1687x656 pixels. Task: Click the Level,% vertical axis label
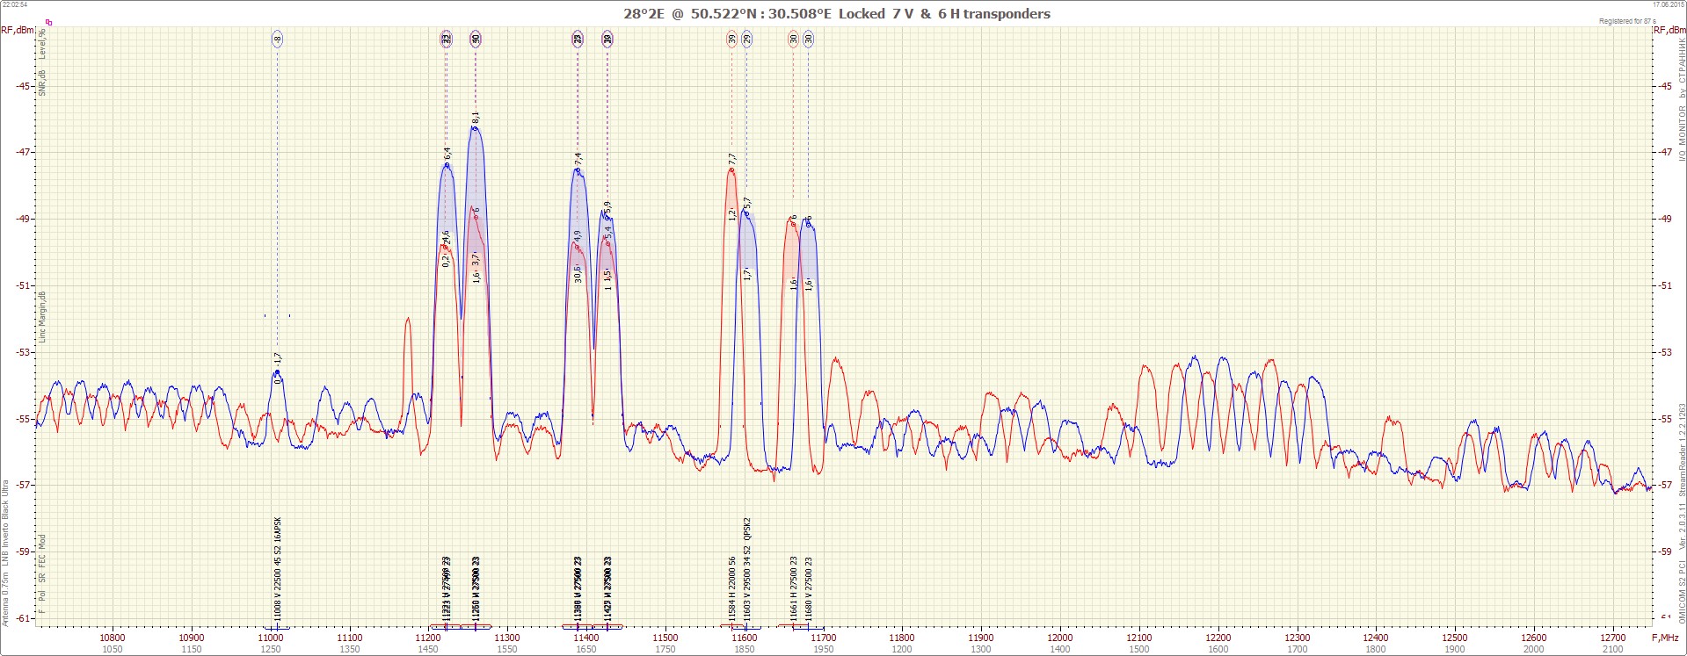(x=41, y=44)
